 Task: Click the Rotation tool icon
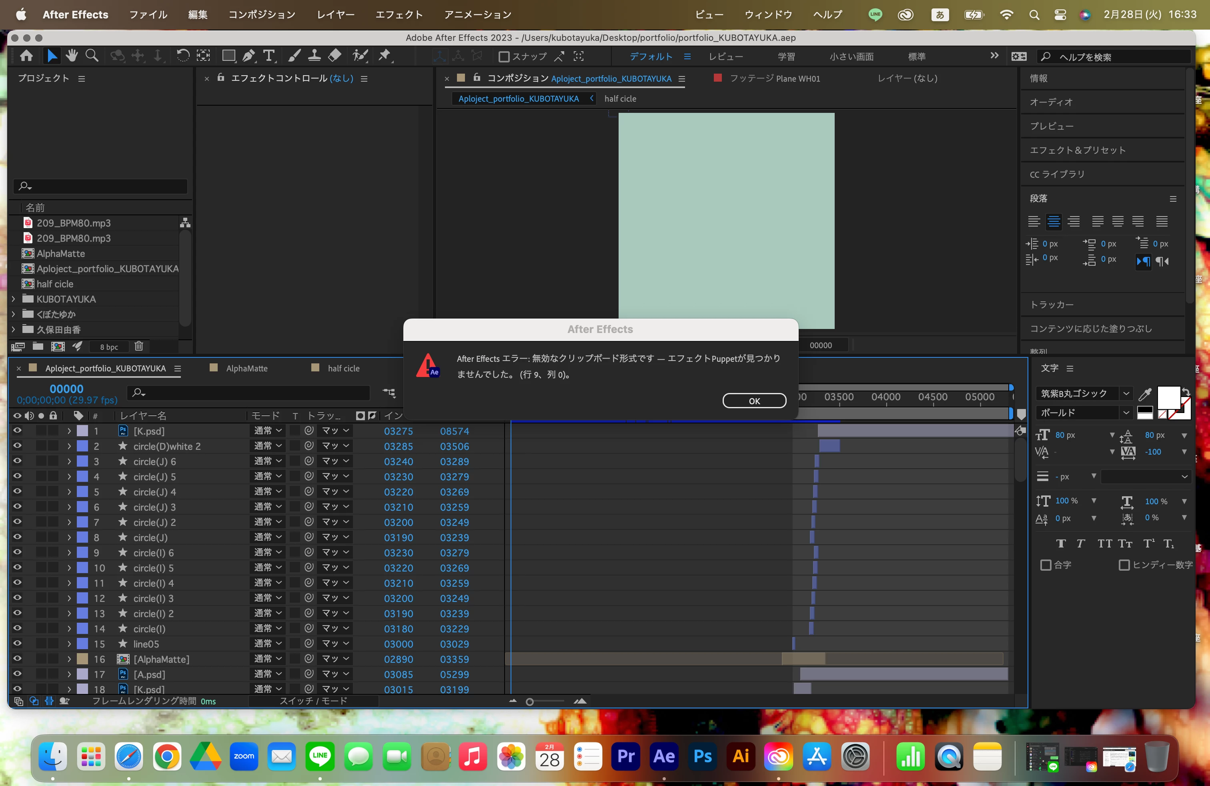tap(182, 56)
